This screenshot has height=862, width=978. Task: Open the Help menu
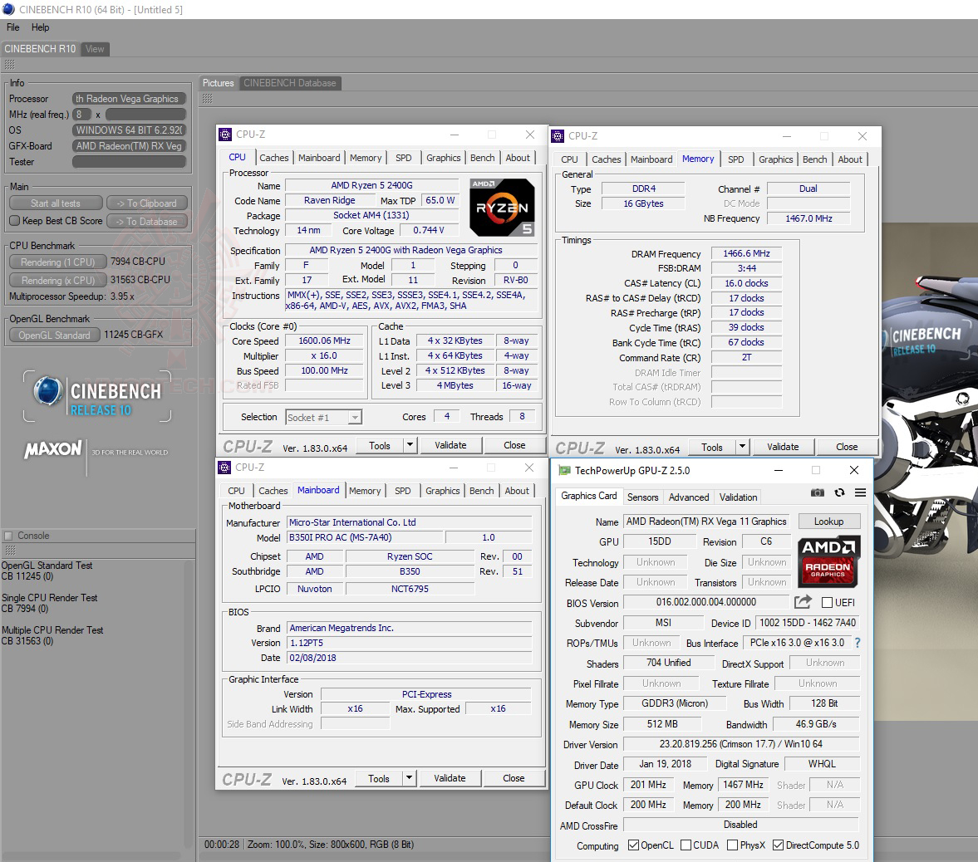(x=41, y=27)
